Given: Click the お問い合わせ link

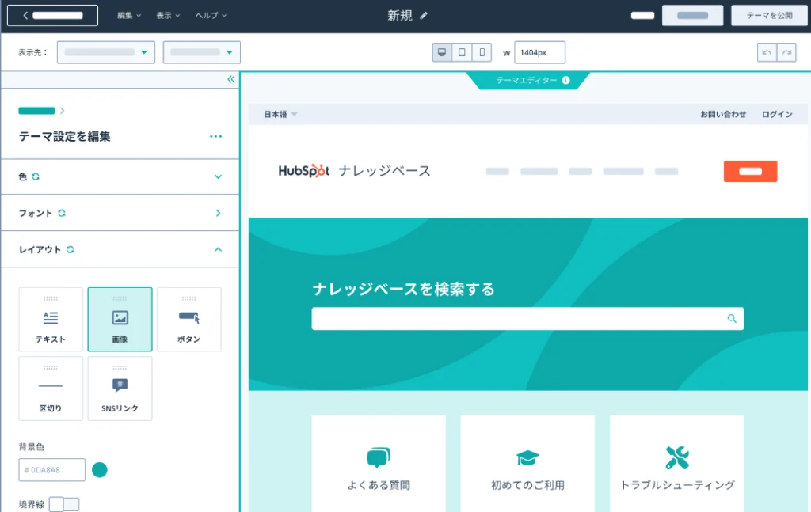Looking at the screenshot, I should [723, 114].
